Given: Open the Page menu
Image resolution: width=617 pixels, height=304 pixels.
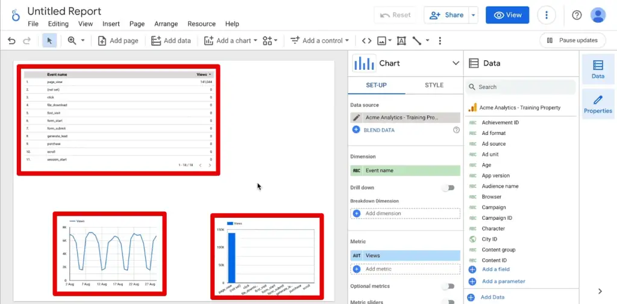Looking at the screenshot, I should (137, 24).
